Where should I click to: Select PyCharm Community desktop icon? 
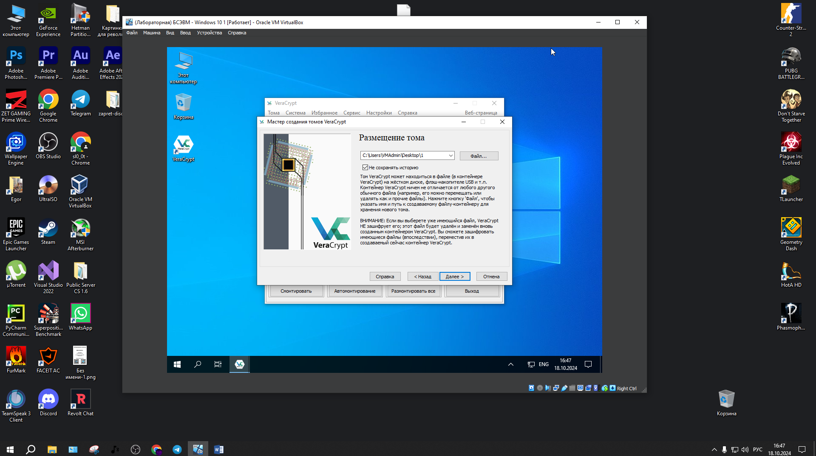pyautogui.click(x=16, y=320)
